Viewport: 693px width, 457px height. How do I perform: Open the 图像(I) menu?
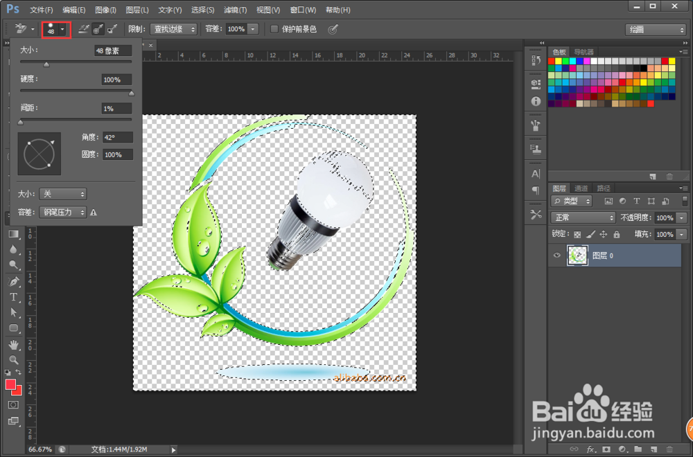pyautogui.click(x=105, y=10)
